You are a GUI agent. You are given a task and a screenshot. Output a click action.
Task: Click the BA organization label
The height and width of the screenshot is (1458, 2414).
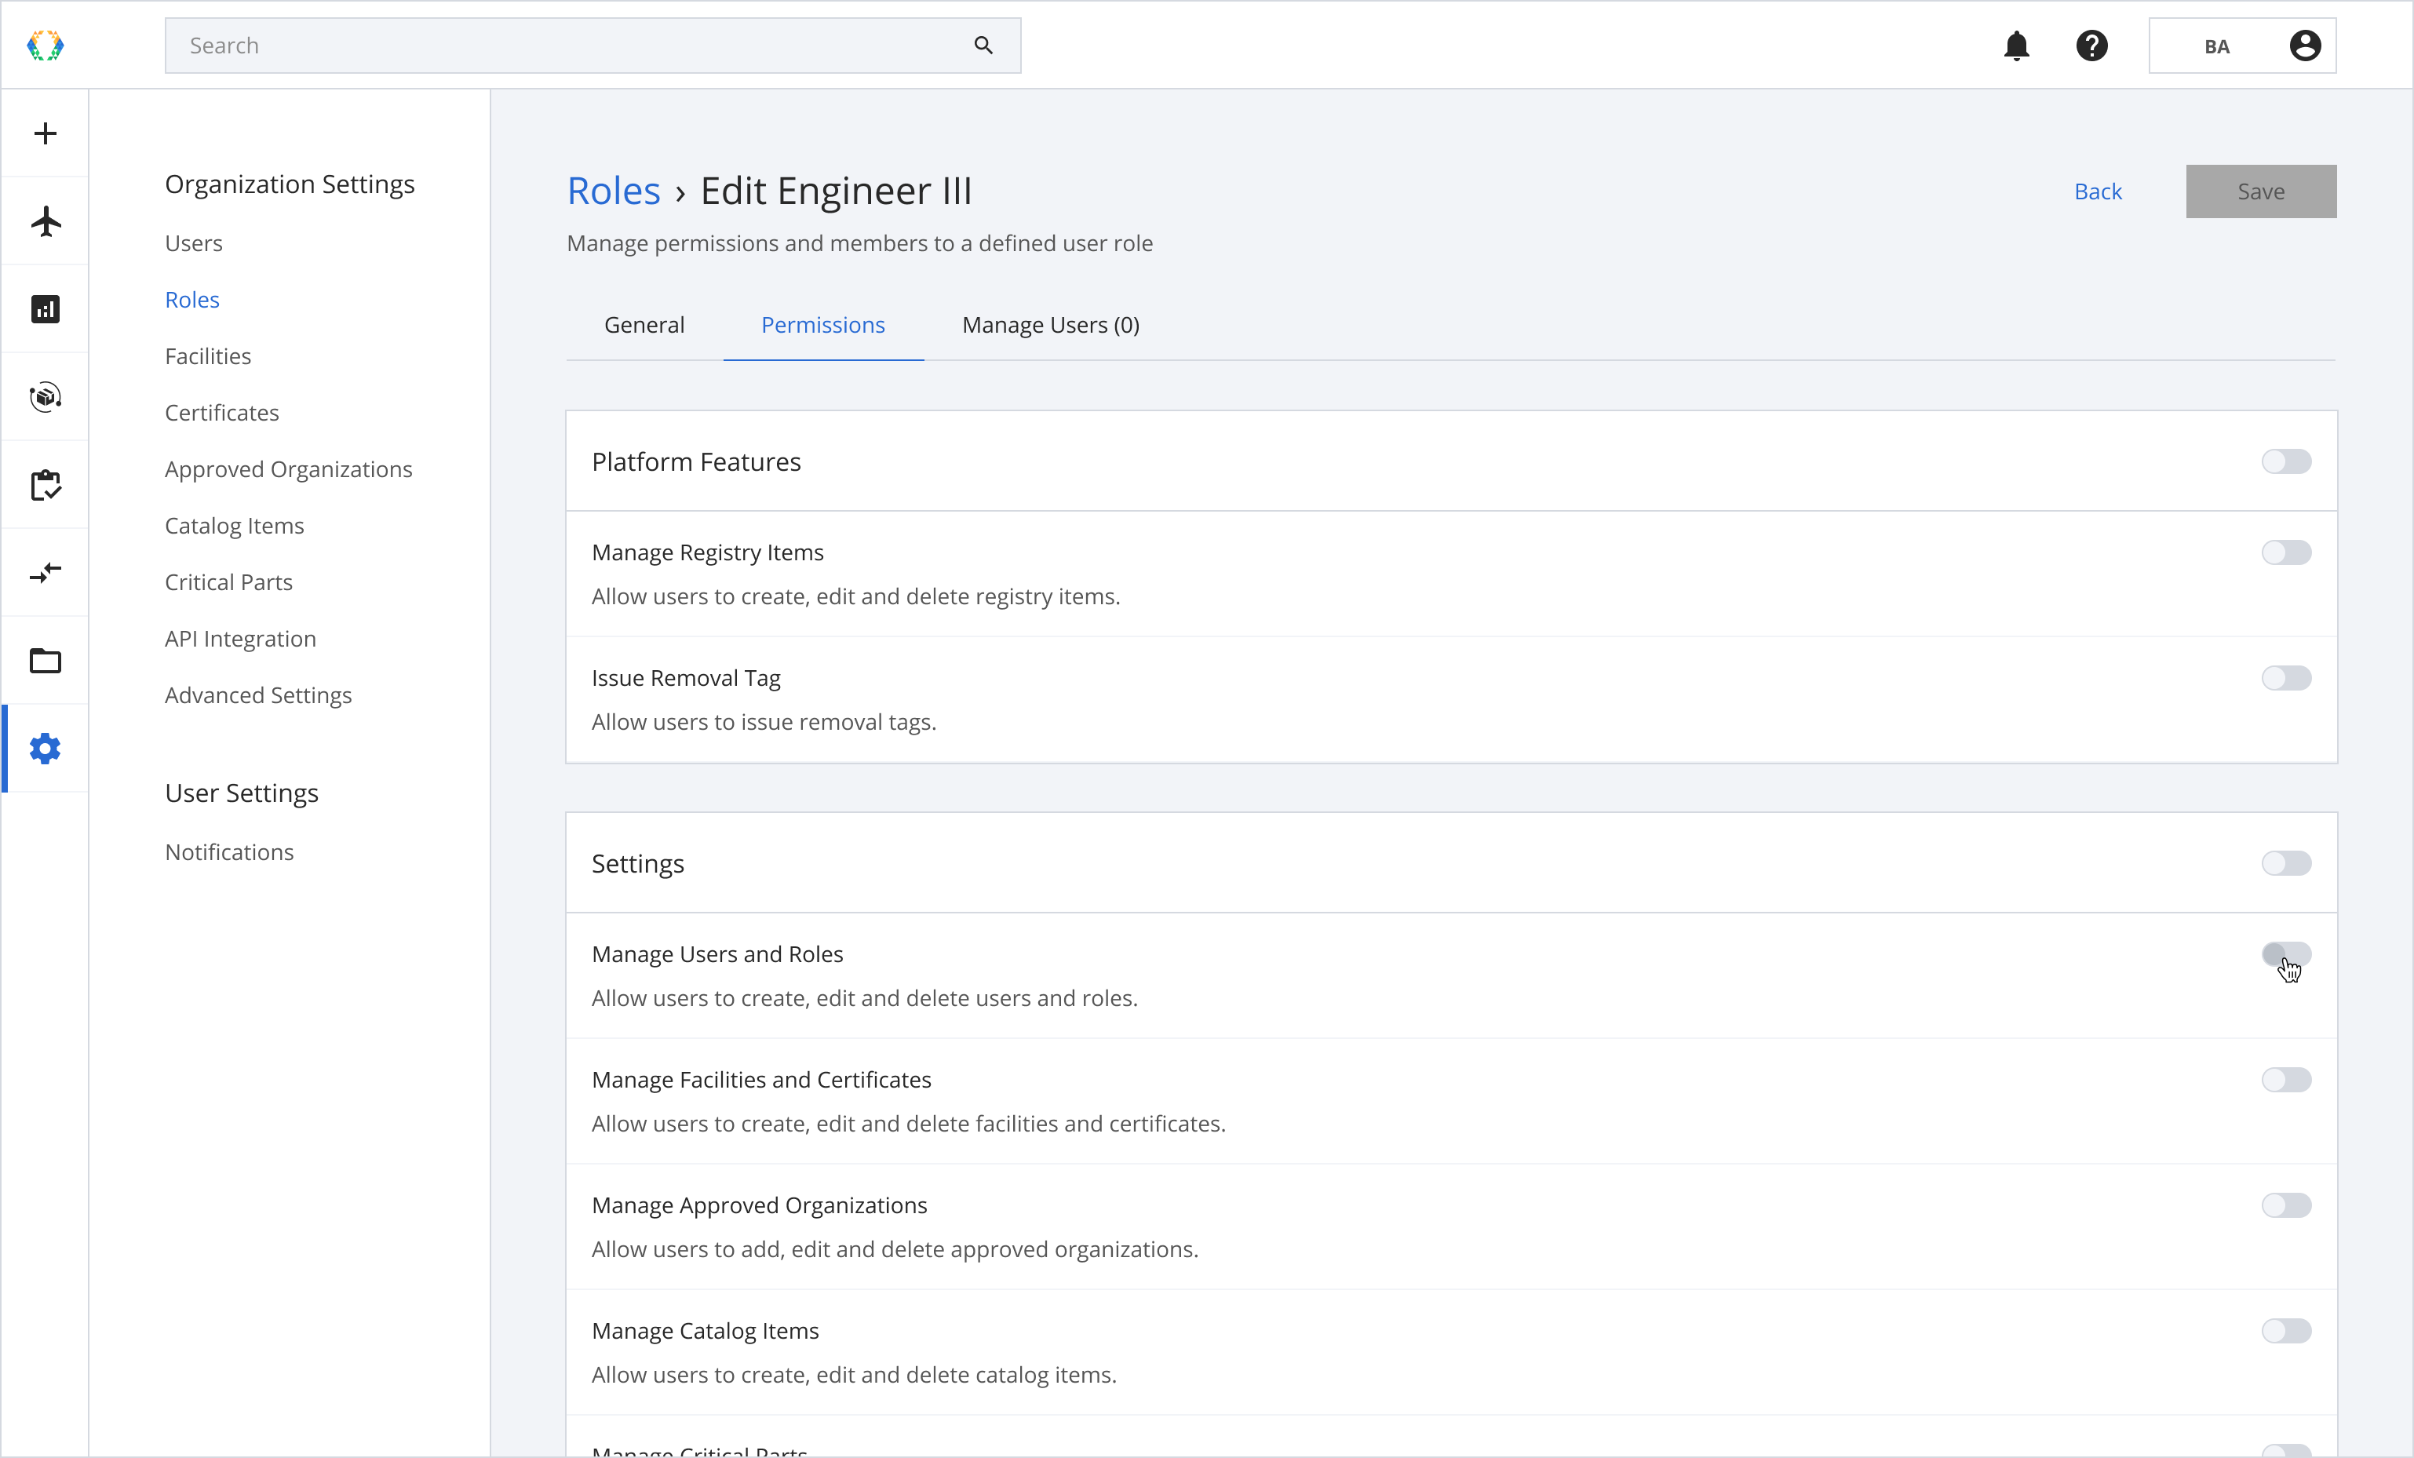coord(2216,46)
